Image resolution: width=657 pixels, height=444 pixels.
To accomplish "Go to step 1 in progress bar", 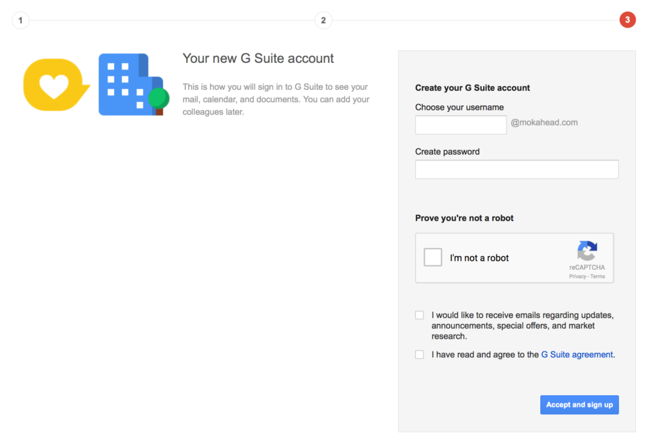I will [x=21, y=20].
